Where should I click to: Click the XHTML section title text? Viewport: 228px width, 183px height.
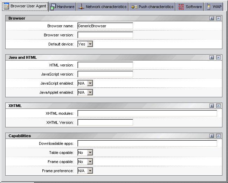pos(15,106)
